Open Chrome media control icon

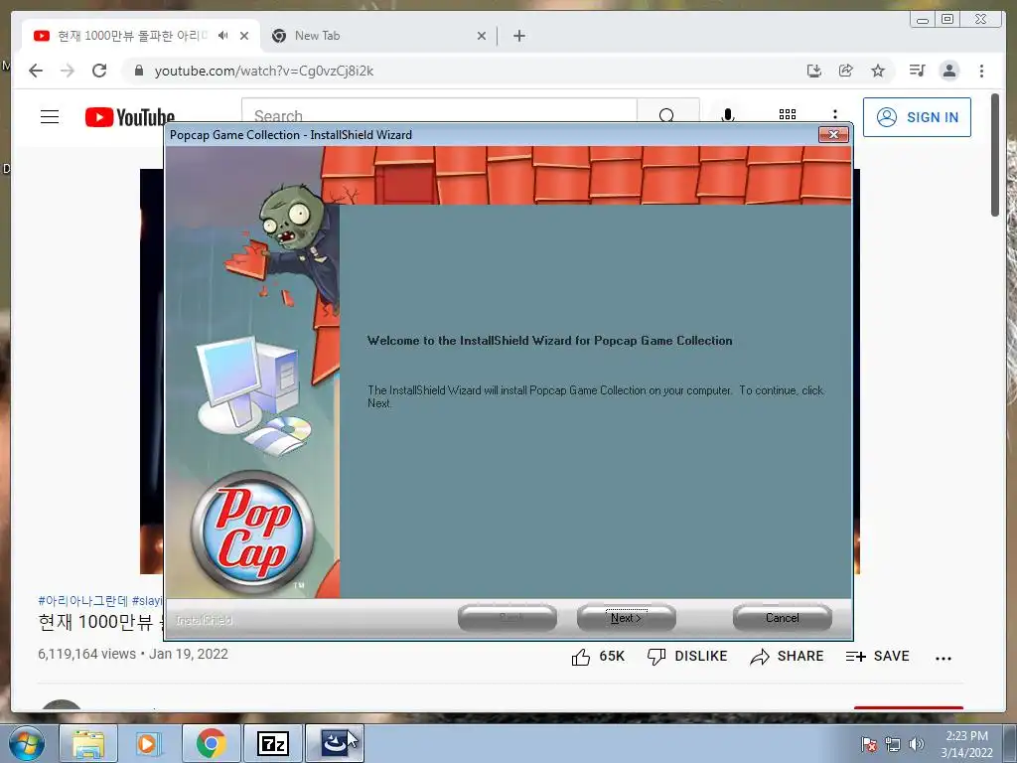[917, 71]
